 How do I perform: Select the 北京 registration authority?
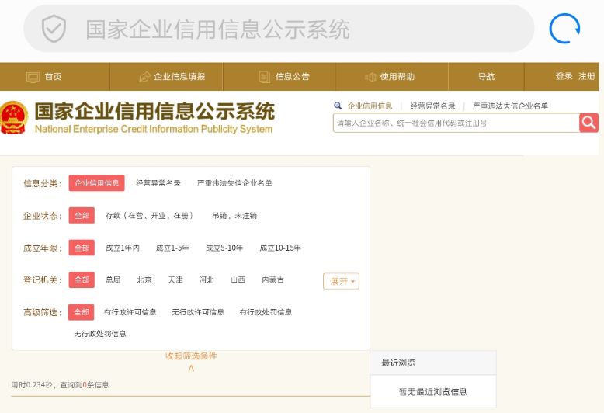click(144, 279)
